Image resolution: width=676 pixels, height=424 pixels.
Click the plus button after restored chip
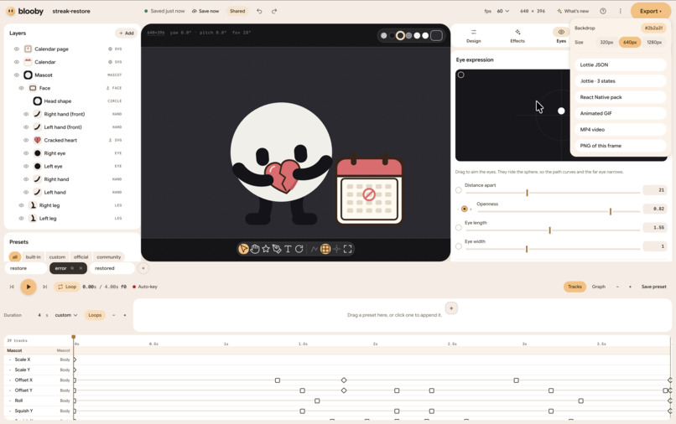pyautogui.click(x=143, y=268)
